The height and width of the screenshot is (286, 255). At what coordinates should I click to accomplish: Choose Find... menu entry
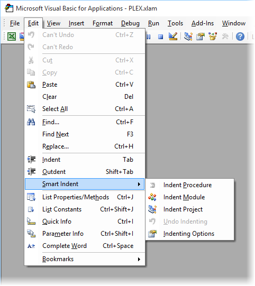click(85, 122)
